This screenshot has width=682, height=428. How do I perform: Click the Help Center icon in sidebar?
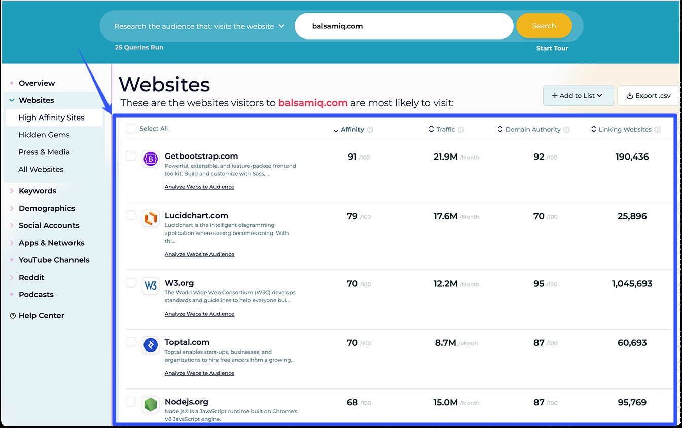pos(12,315)
